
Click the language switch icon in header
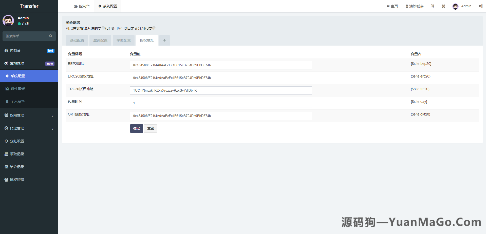click(433, 6)
